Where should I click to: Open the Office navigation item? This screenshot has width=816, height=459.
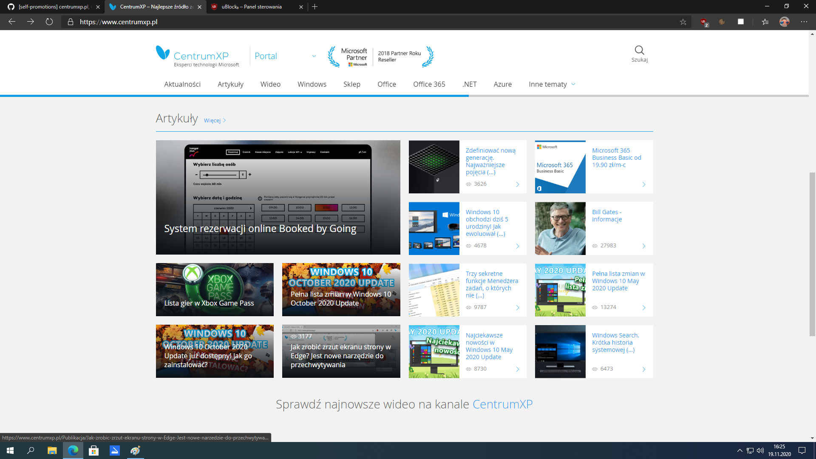click(x=387, y=84)
